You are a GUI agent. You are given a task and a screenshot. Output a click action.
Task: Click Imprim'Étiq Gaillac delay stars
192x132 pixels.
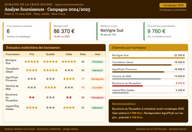pyautogui.click(x=69, y=108)
